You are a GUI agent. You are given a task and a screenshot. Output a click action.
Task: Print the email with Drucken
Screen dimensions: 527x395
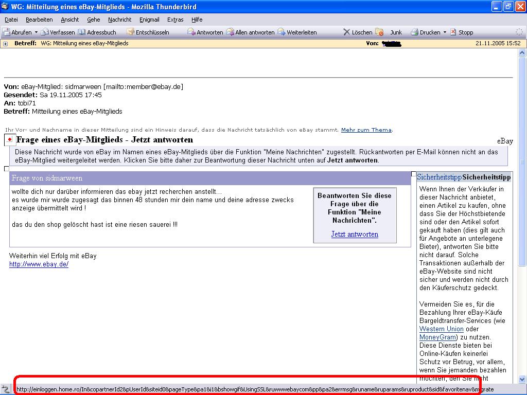pos(426,32)
